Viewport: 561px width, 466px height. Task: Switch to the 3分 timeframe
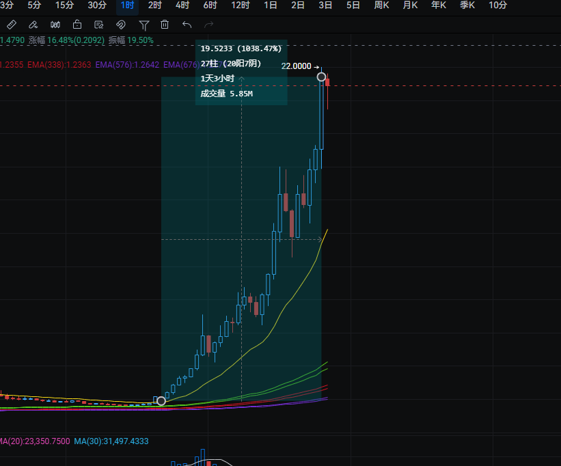pyautogui.click(x=7, y=5)
